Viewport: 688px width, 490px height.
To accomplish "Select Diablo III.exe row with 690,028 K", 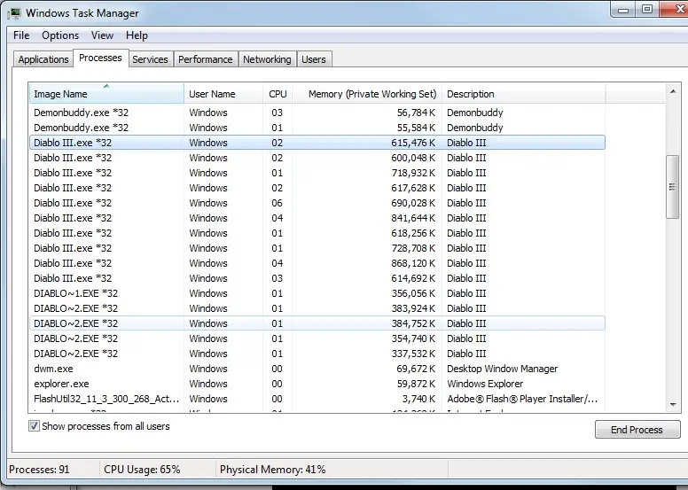I will 317,203.
